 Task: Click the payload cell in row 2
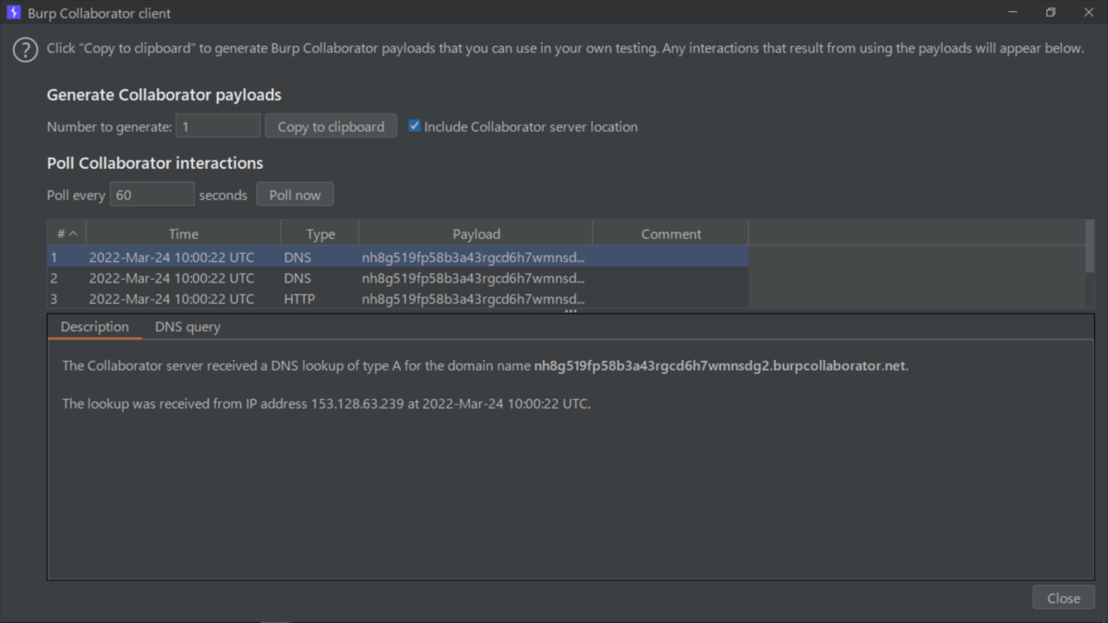pyautogui.click(x=476, y=278)
